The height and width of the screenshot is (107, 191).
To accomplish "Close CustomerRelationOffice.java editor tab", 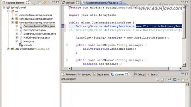I will click(x=121, y=2).
